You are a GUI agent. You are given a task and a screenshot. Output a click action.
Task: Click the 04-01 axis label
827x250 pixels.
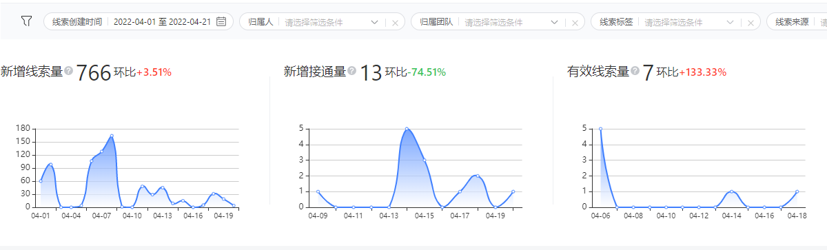click(x=41, y=216)
